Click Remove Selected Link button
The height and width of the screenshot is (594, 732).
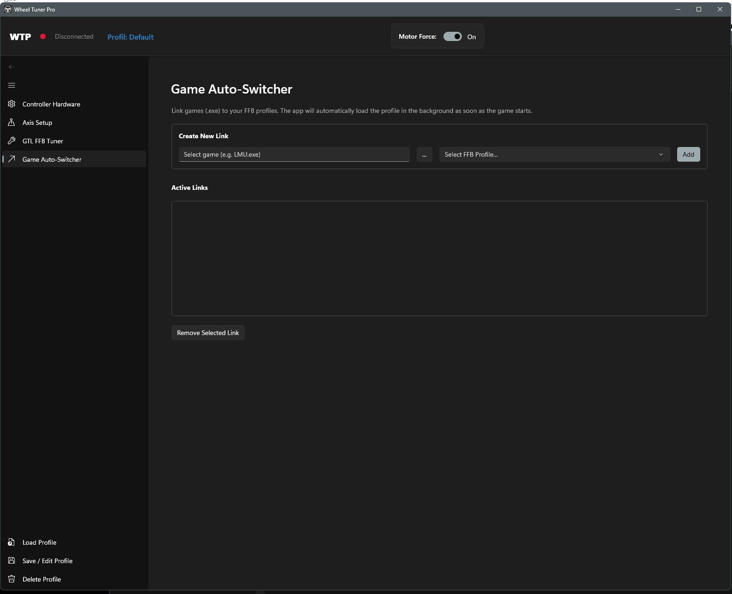click(208, 333)
